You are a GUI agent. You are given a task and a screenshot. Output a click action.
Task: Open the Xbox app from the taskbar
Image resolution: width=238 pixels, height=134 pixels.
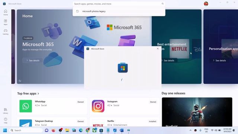click(94, 130)
